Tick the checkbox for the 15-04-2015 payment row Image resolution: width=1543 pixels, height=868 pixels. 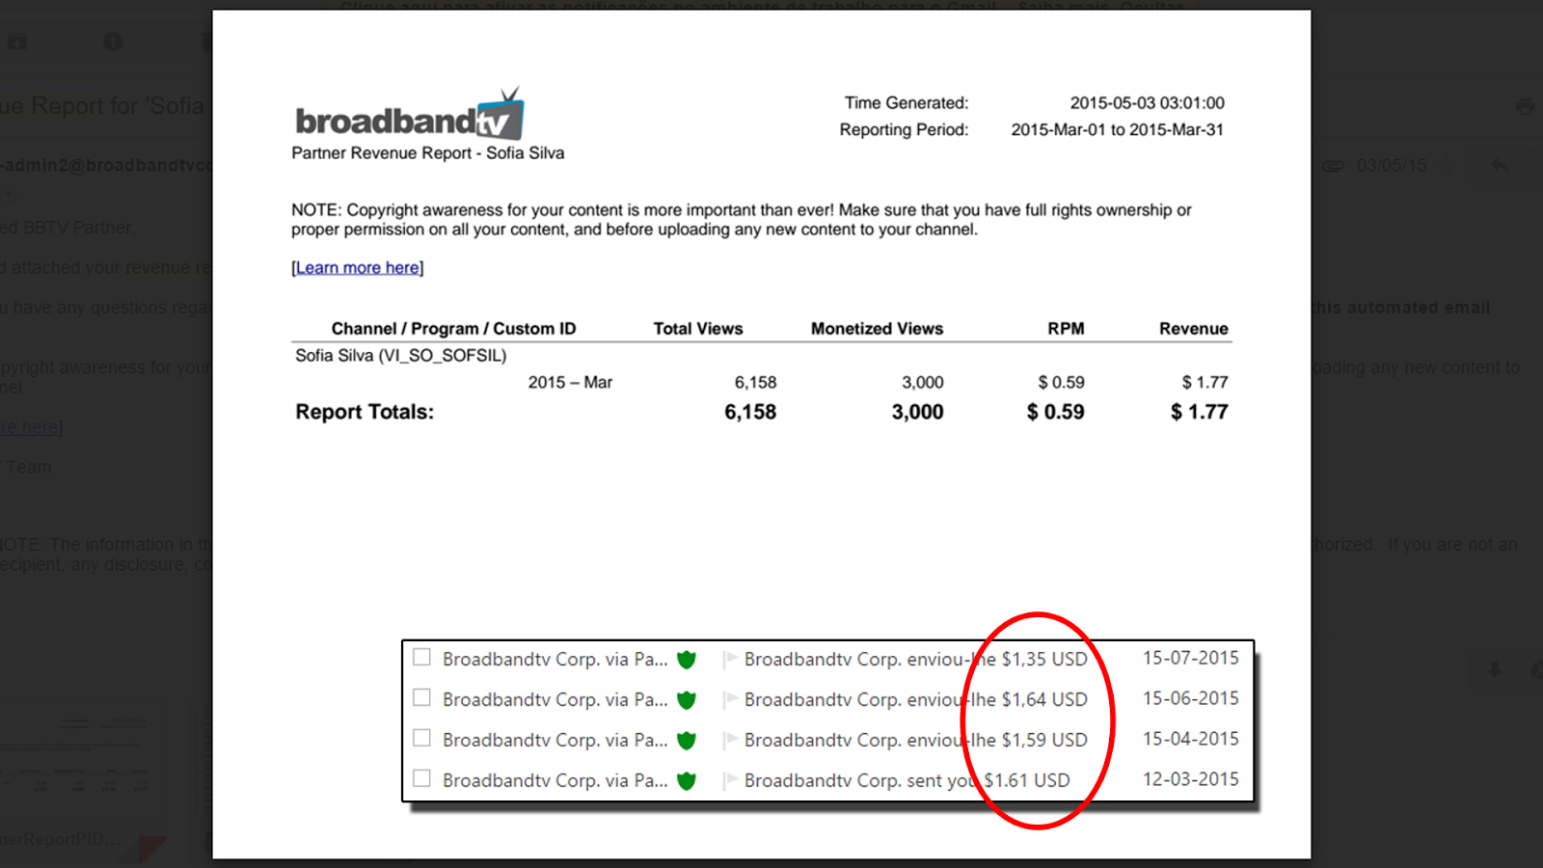[421, 738]
